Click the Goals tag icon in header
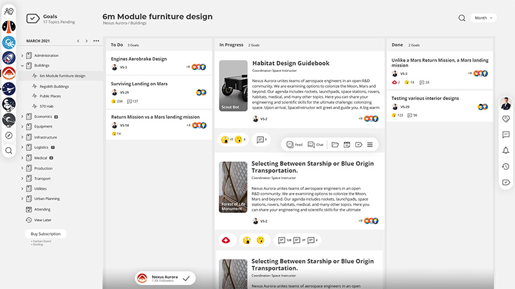The width and height of the screenshot is (515, 289). tap(33, 19)
